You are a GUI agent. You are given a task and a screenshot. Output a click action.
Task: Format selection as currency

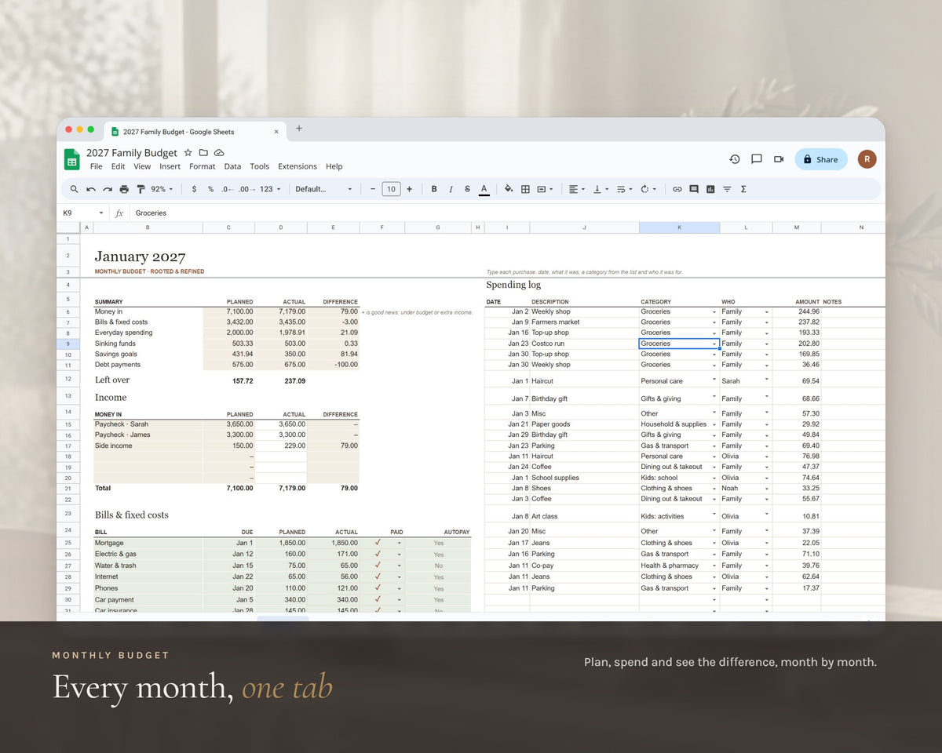coord(194,189)
